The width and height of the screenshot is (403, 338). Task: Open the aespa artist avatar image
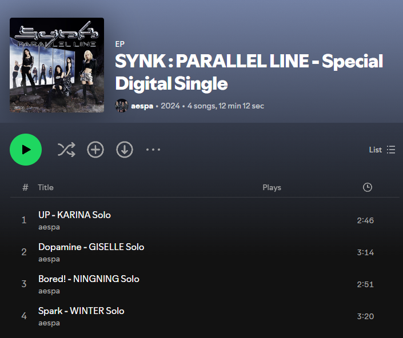tap(122, 106)
